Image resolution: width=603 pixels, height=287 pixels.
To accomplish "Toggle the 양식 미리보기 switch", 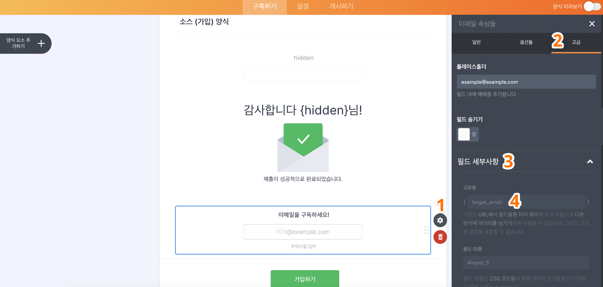I will pyautogui.click(x=592, y=6).
